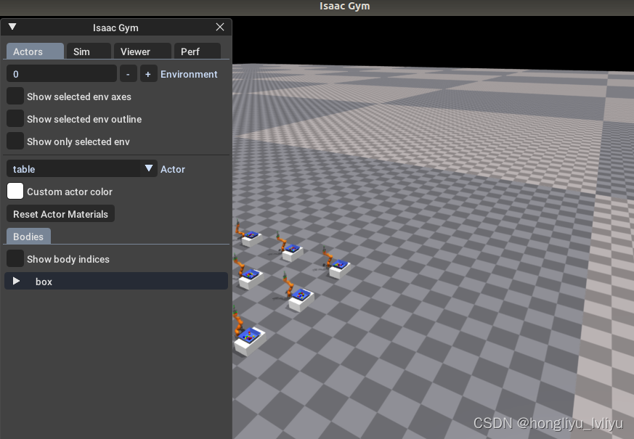Open the Actor dropdown showing table
This screenshot has height=439, width=634.
(81, 169)
